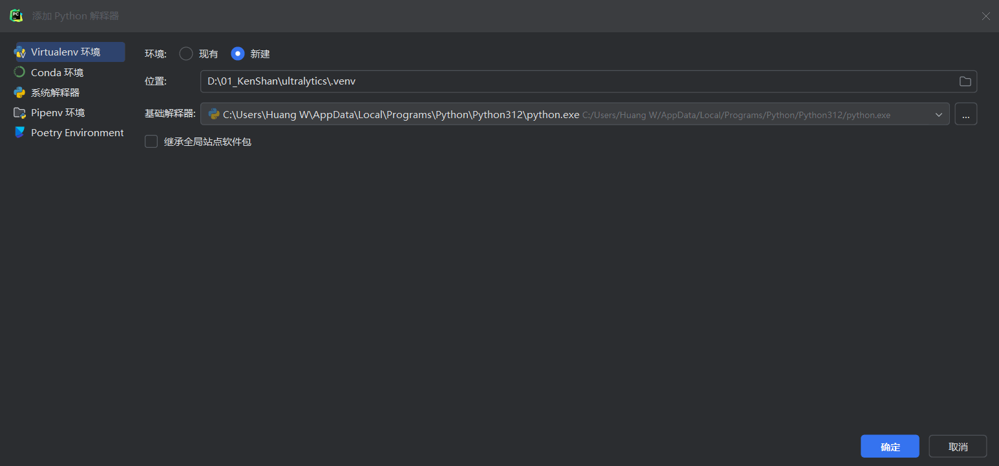Choose the 系统解释器 label in the sidebar
The width and height of the screenshot is (999, 466).
56,92
